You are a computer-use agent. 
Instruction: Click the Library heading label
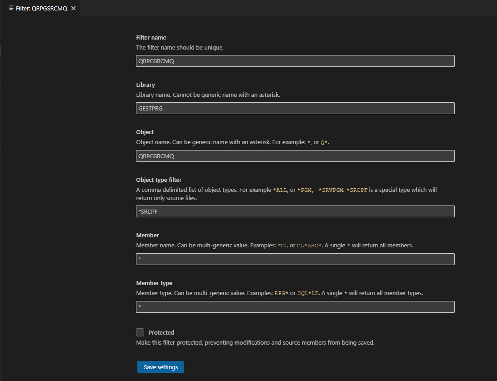click(x=146, y=85)
